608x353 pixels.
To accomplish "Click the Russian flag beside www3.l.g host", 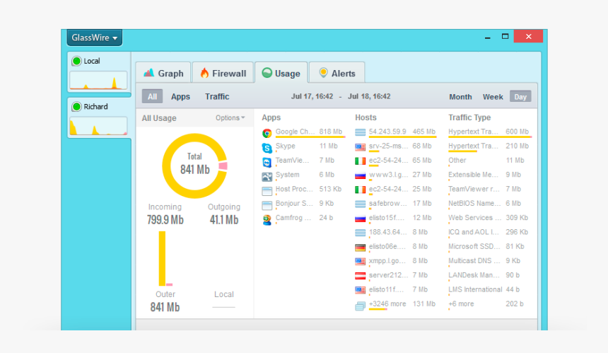I will click(361, 175).
